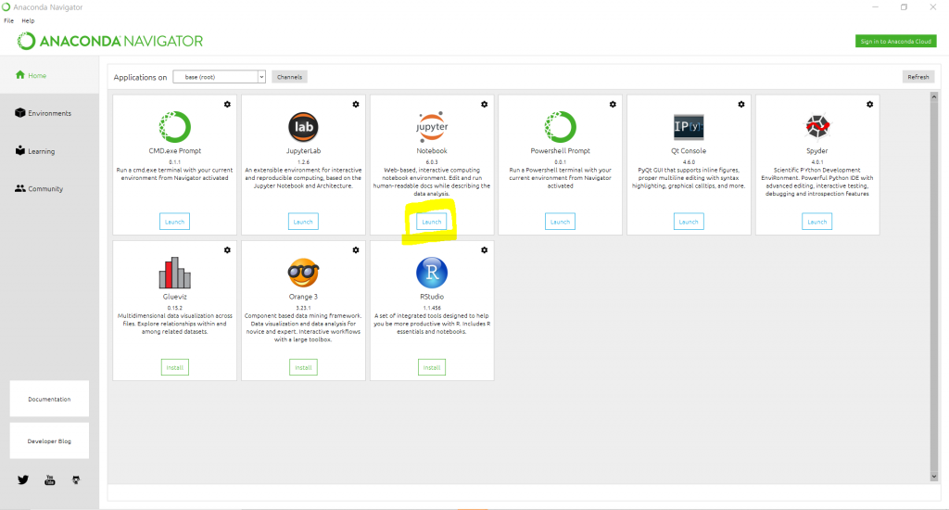Image resolution: width=949 pixels, height=510 pixels.
Task: Click the Spyder version 4.0.1 text
Action: coord(817,162)
